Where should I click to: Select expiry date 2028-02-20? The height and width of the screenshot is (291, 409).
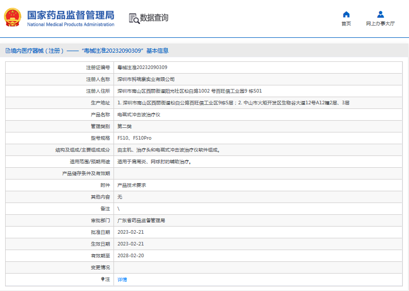pos(131,256)
